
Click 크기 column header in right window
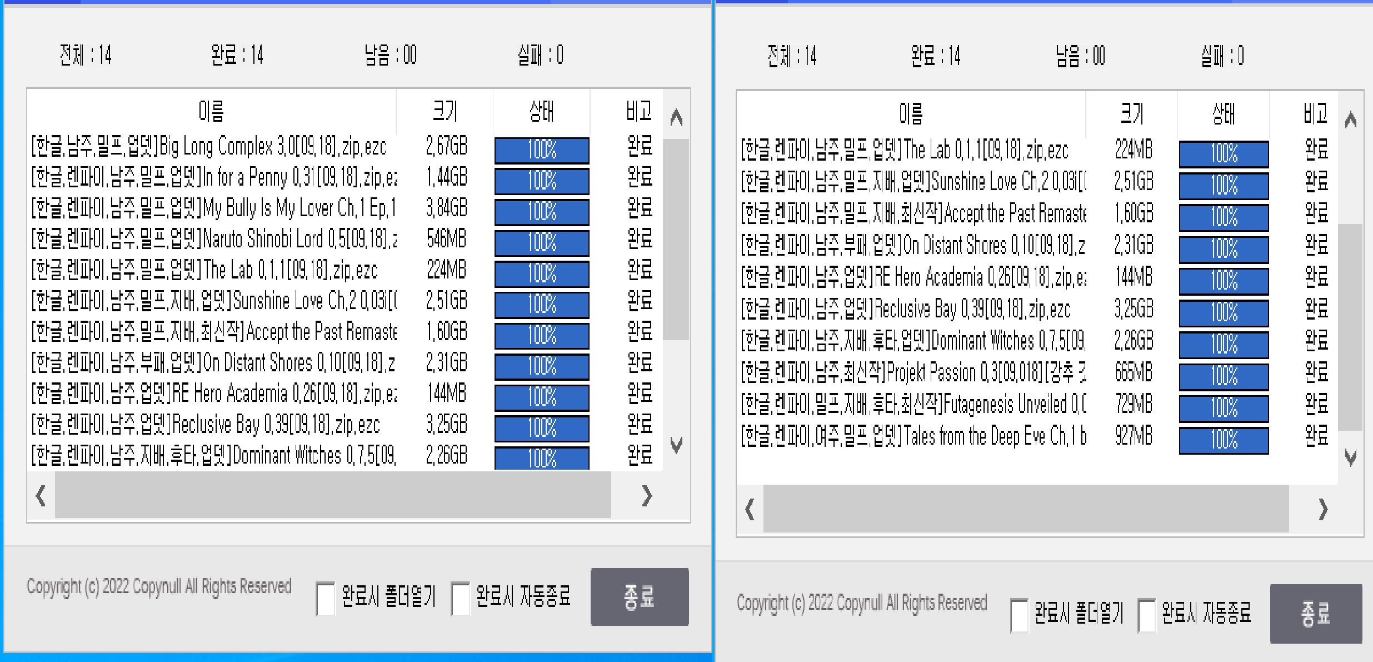tap(1131, 114)
